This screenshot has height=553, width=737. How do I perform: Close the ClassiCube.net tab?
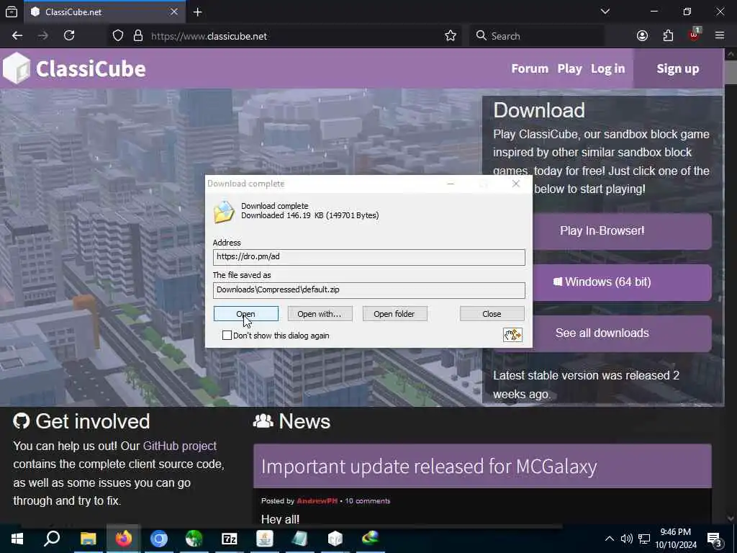[x=174, y=12]
